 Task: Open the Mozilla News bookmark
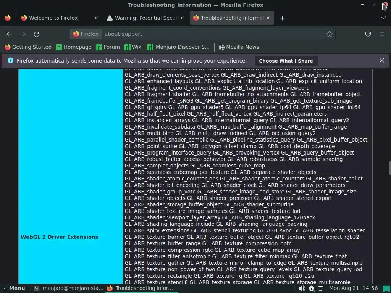pos(239,47)
